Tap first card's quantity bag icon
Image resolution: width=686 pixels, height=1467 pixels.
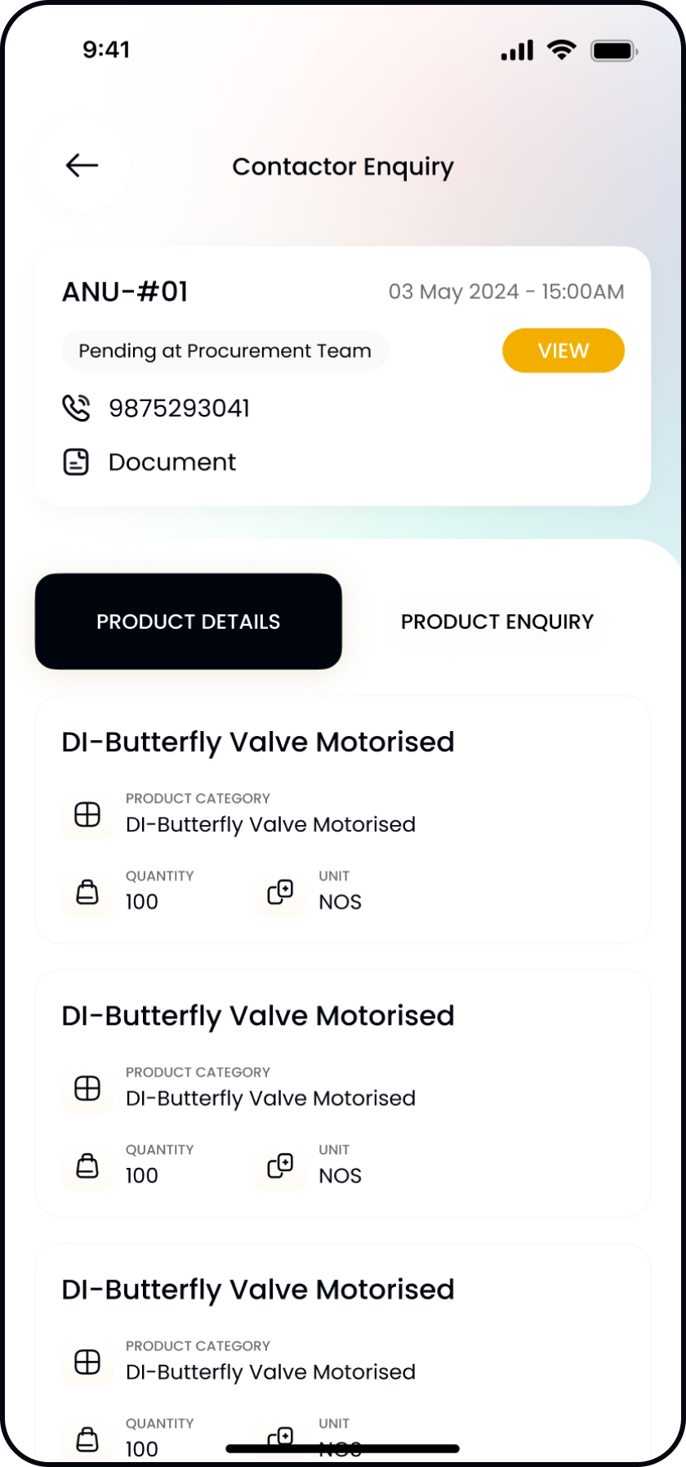[x=87, y=892]
